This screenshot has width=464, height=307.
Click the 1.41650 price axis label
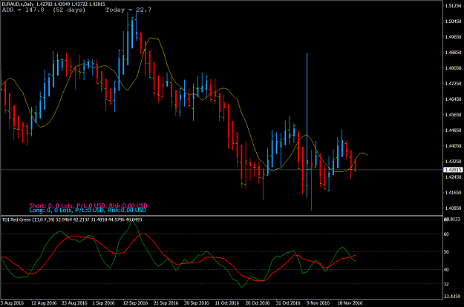453,192
